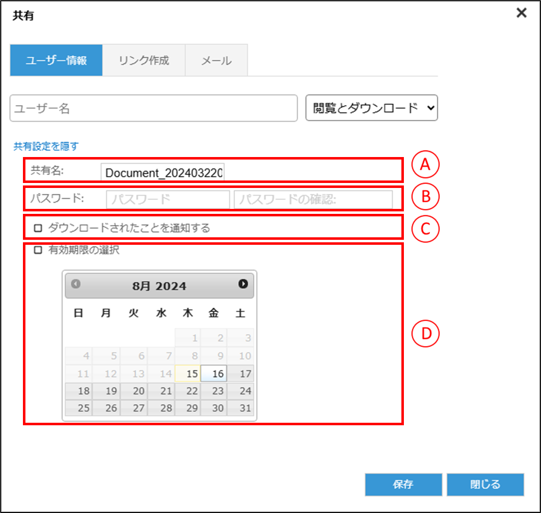Screen dimensions: 541x513
Task: Click the 共有名 text field
Action: pyautogui.click(x=163, y=172)
